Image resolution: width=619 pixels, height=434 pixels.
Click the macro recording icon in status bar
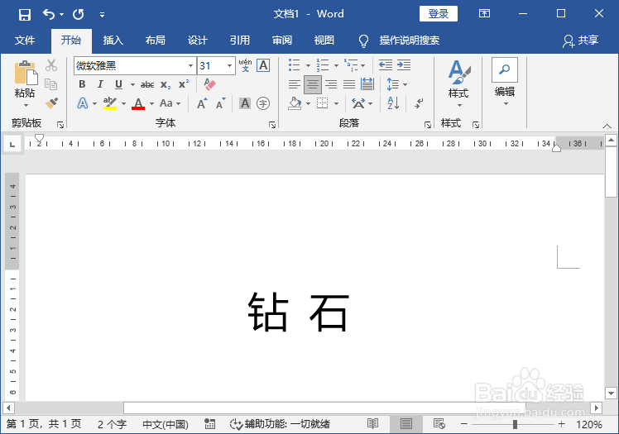[x=209, y=424]
